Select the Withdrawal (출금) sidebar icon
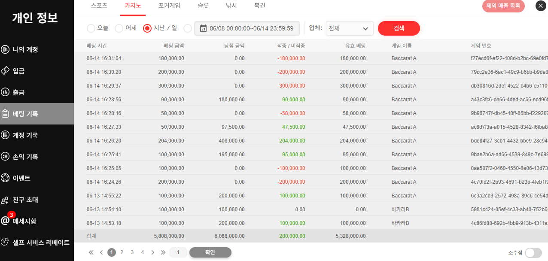 pos(5,92)
